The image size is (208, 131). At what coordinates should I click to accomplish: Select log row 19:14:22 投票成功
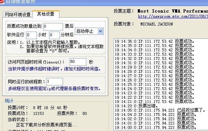(x=155, y=97)
